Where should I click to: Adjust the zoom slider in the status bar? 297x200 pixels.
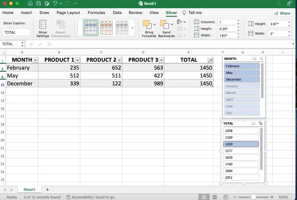click(x=253, y=197)
